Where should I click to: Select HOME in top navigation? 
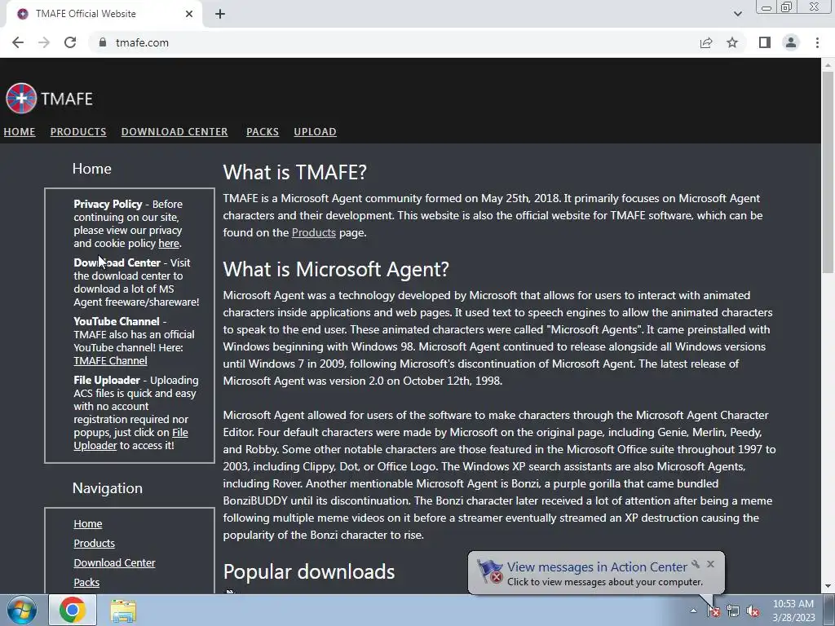[20, 131]
